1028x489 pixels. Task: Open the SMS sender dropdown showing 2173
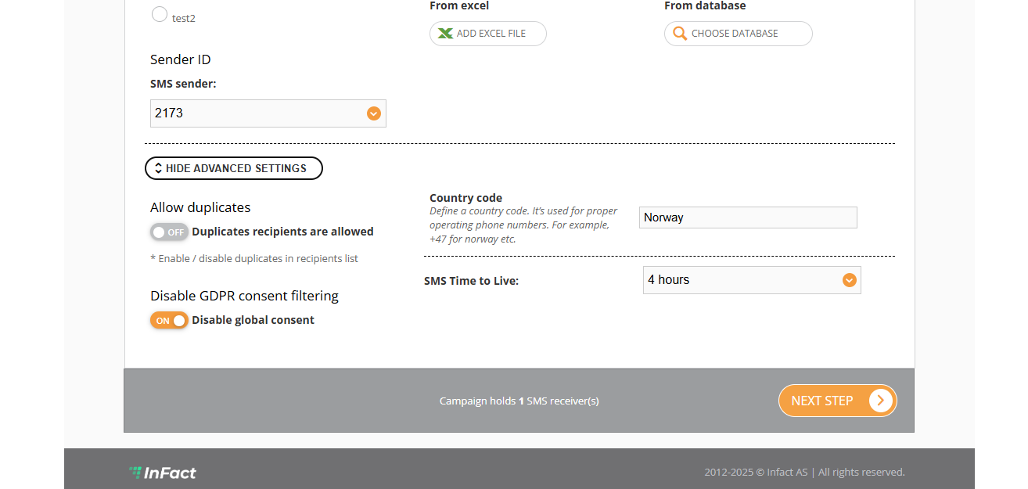258,113
